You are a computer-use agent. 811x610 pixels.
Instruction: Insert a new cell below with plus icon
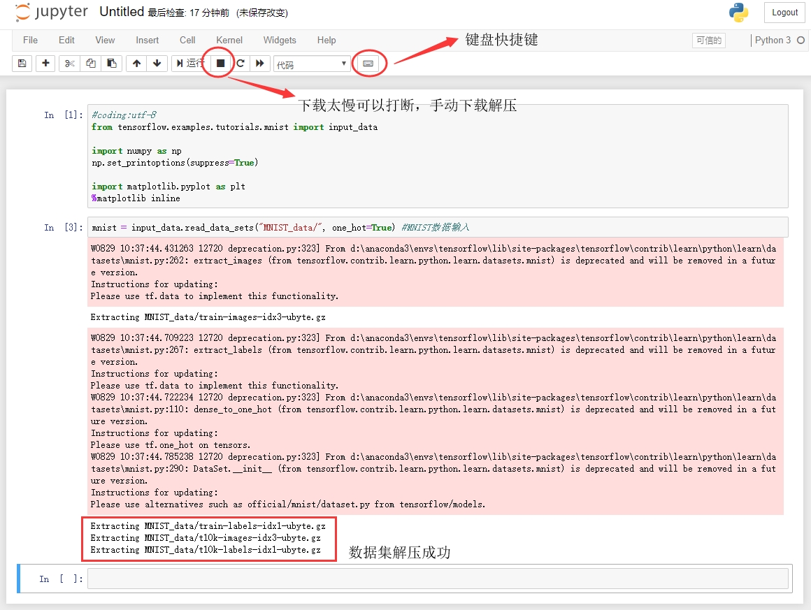click(x=45, y=64)
